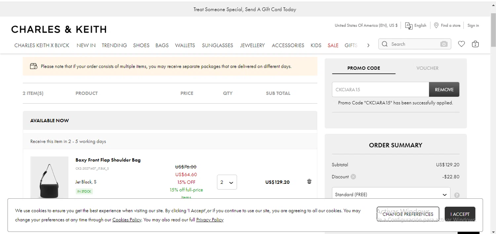Viewport: 496px width, 234px height.
Task: Click the shoulder bag product thumbnail
Action: pyautogui.click(x=49, y=178)
